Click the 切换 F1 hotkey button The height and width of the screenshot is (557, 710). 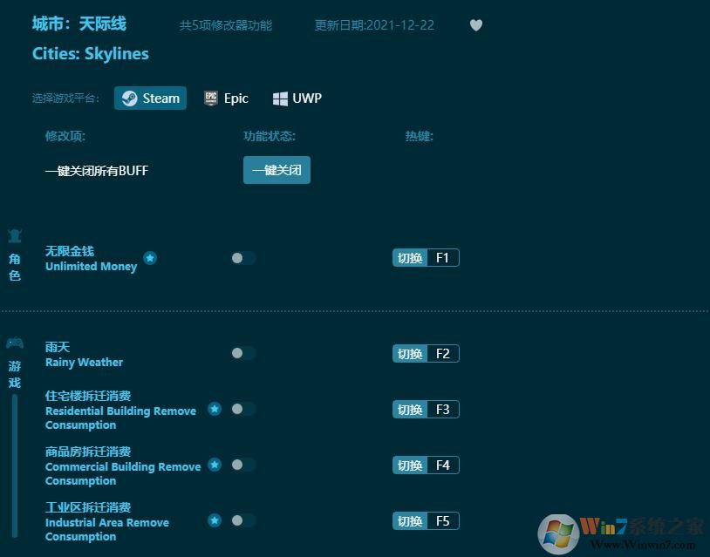[x=426, y=257]
